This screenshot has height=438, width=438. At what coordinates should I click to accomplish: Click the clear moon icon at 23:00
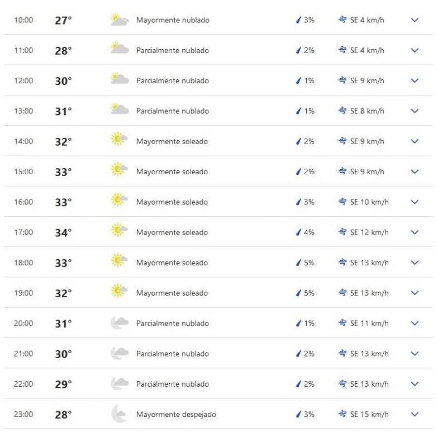(119, 414)
